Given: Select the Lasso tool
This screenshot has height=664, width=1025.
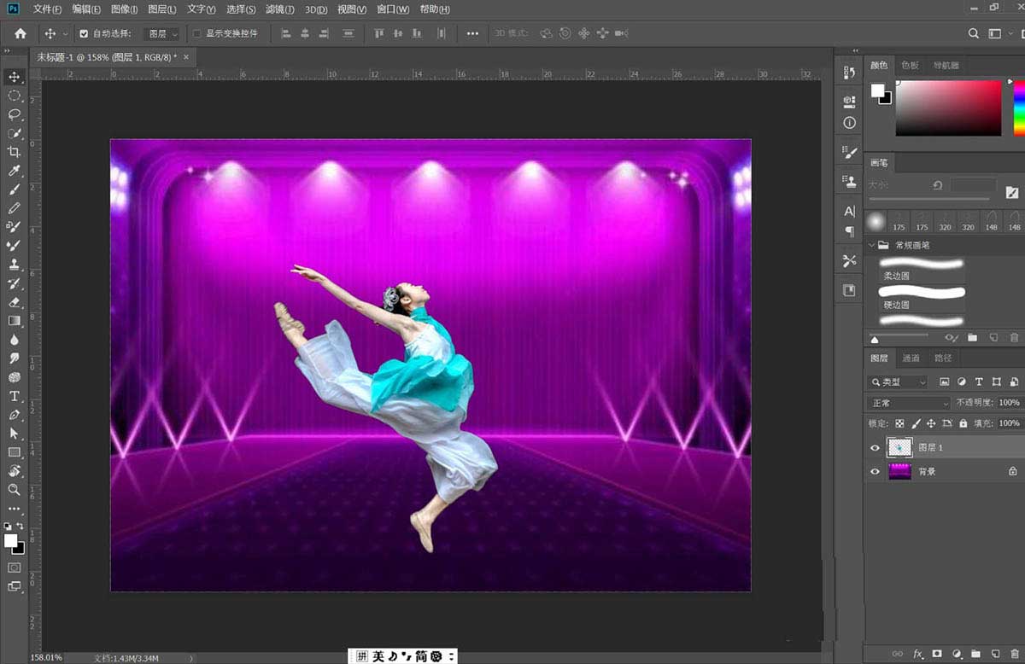Looking at the screenshot, I should [x=15, y=114].
